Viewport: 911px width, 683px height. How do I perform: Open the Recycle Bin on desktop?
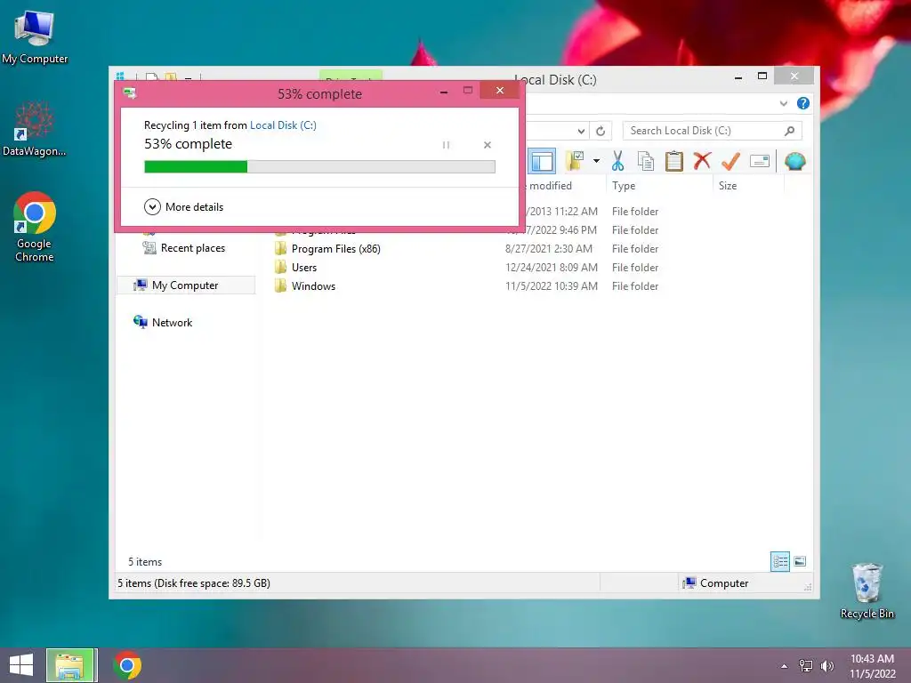click(x=867, y=591)
